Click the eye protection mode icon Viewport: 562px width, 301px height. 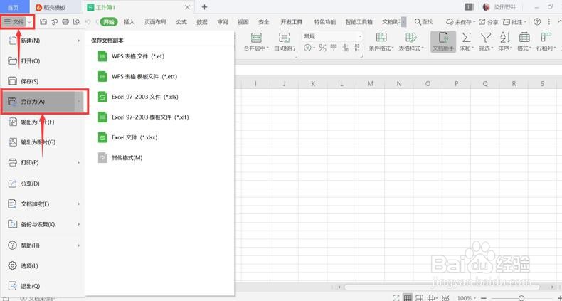445,297
